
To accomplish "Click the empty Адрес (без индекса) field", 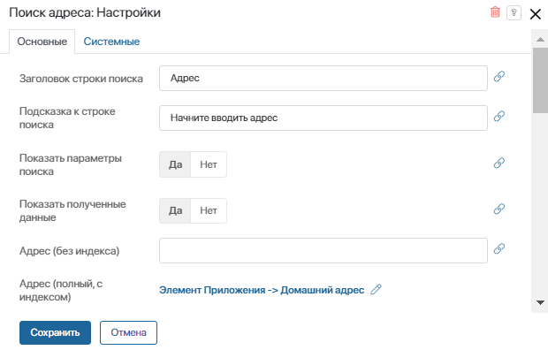I will (x=323, y=251).
